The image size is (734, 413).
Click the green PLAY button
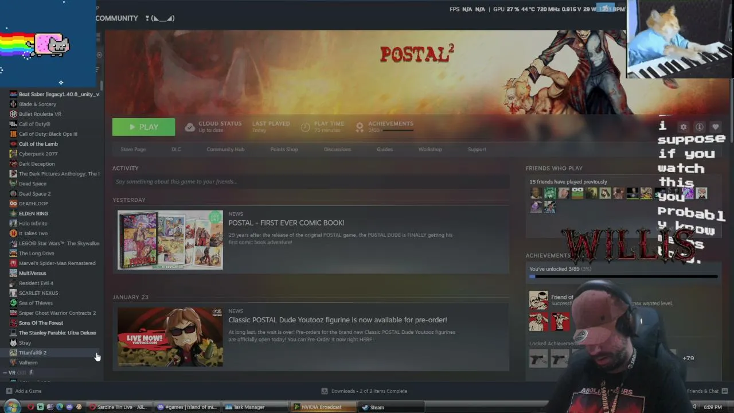(143, 127)
